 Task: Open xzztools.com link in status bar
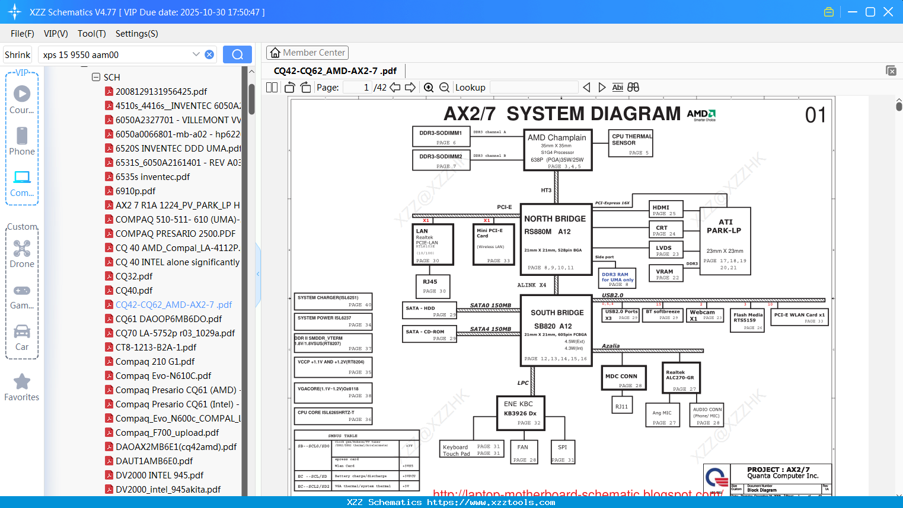491,502
